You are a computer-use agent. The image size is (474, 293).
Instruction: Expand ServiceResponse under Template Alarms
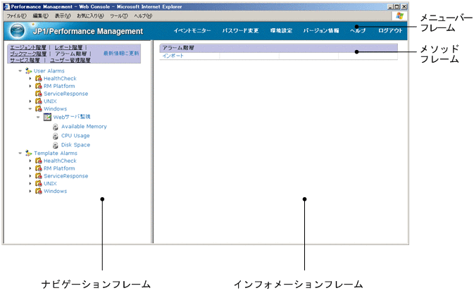tap(30, 175)
